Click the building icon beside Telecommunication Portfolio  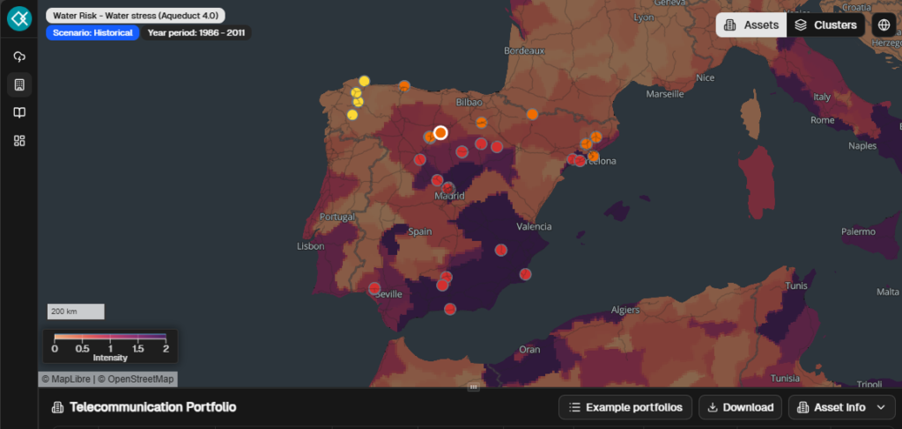click(57, 408)
